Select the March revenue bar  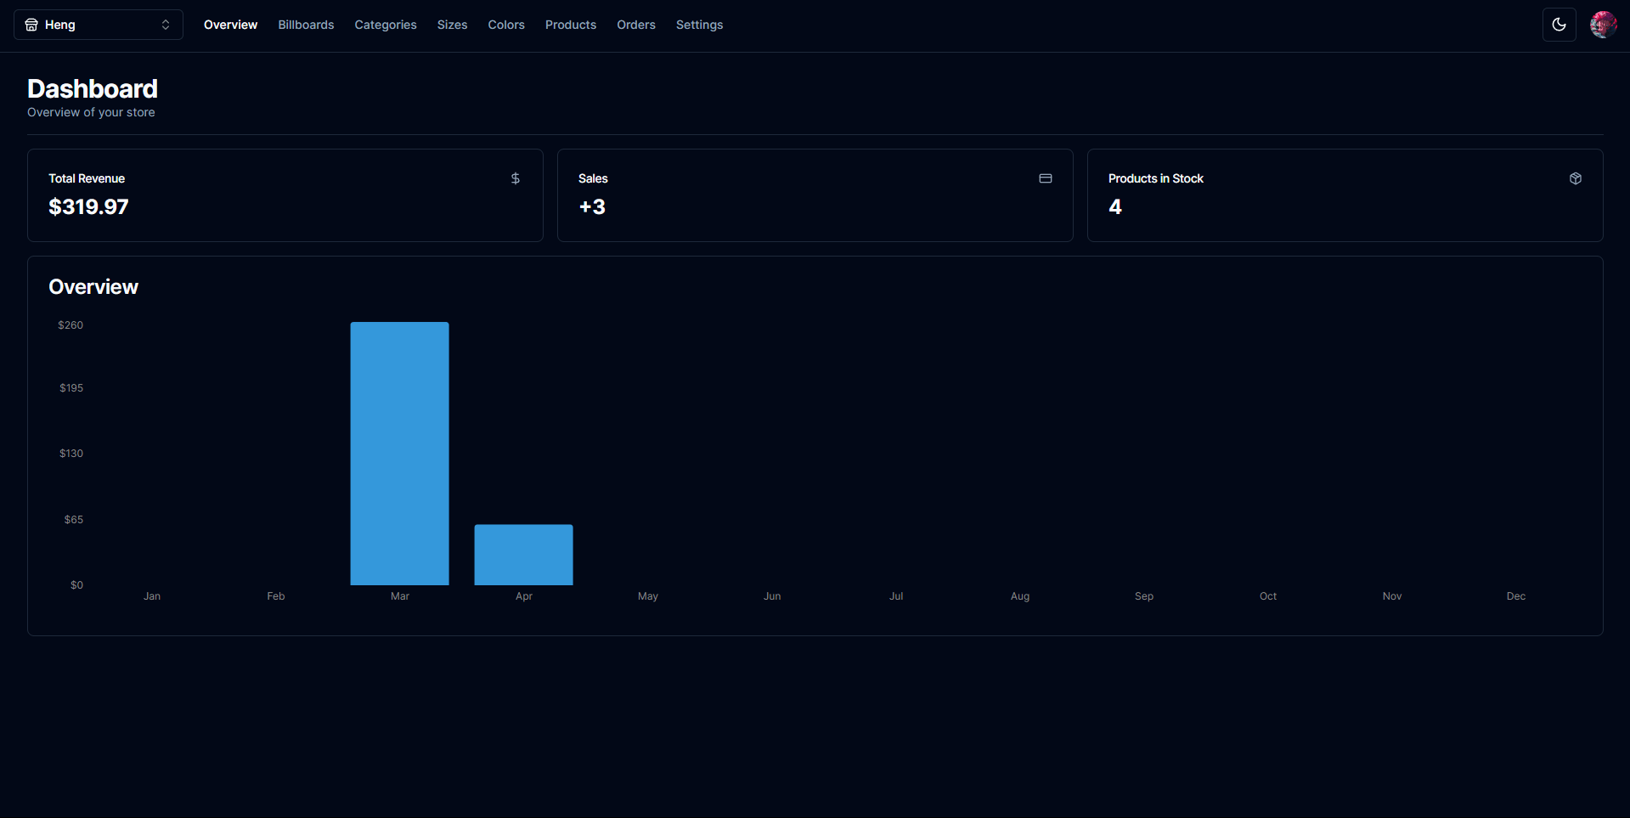tap(399, 453)
